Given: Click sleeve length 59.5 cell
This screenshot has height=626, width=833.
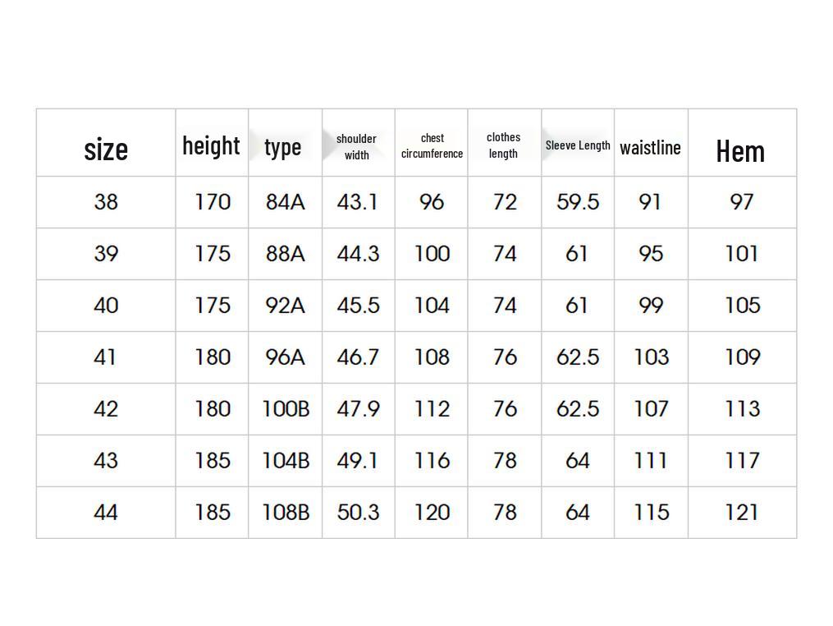Looking at the screenshot, I should [578, 202].
